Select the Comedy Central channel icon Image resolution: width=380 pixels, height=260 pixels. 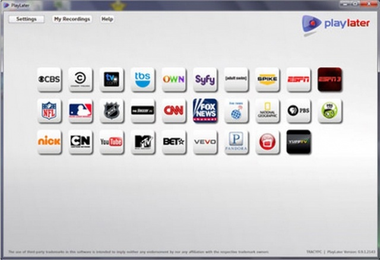tap(80, 79)
